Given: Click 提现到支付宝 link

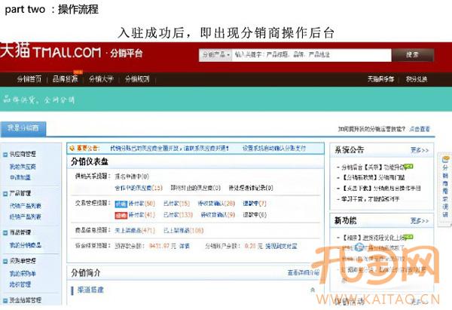Looking at the screenshot, I should point(281,246).
